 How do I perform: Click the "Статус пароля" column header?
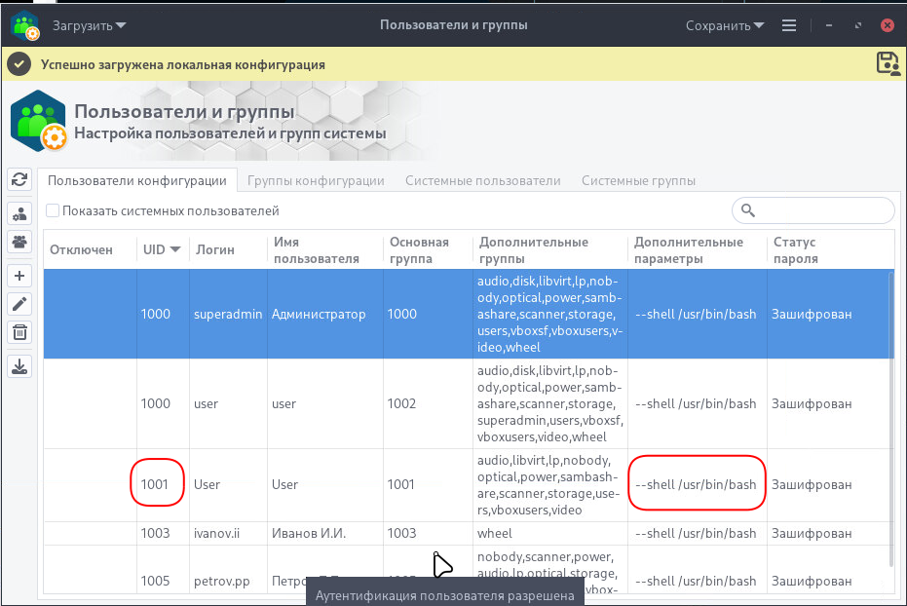795,249
